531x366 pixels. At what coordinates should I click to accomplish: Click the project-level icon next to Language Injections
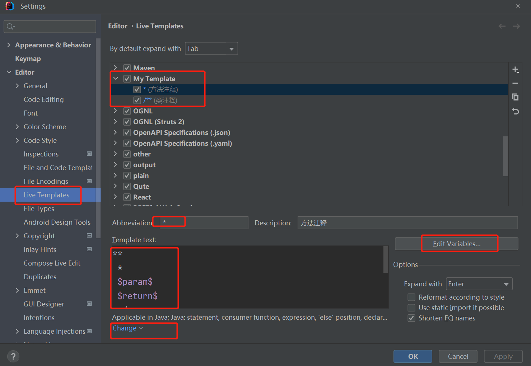(x=89, y=331)
